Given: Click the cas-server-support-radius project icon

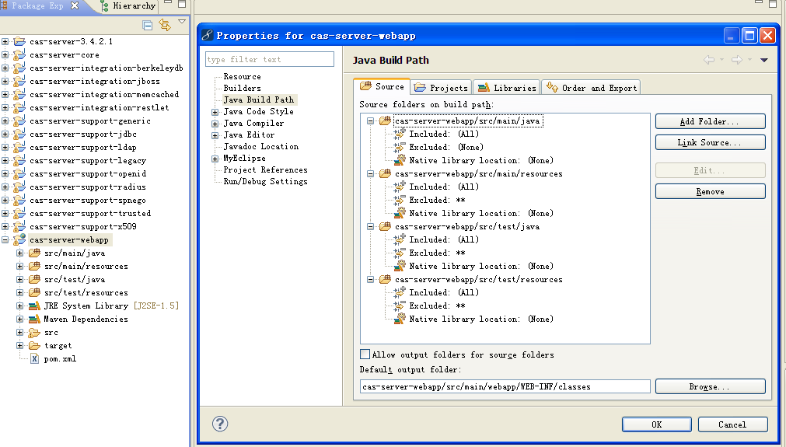Looking at the screenshot, I should 19,187.
